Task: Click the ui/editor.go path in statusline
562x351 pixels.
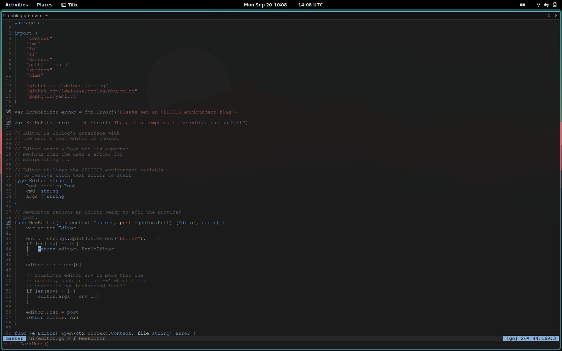Action: point(47,338)
